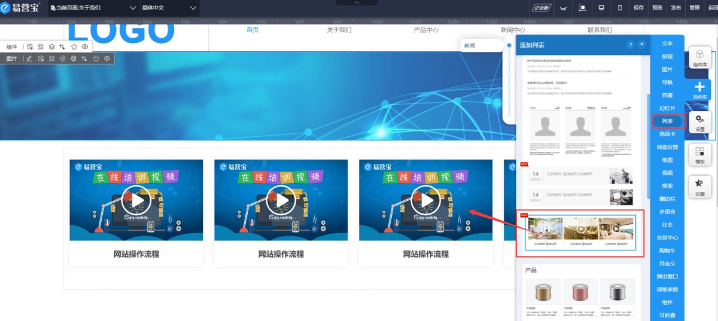Select 多语言 in the widget list
The width and height of the screenshot is (718, 321).
667,212
